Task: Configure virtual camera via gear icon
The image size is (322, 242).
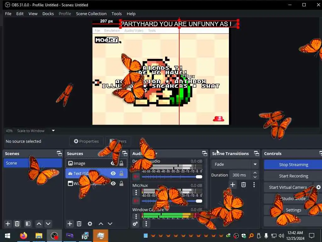Action: pyautogui.click(x=318, y=187)
